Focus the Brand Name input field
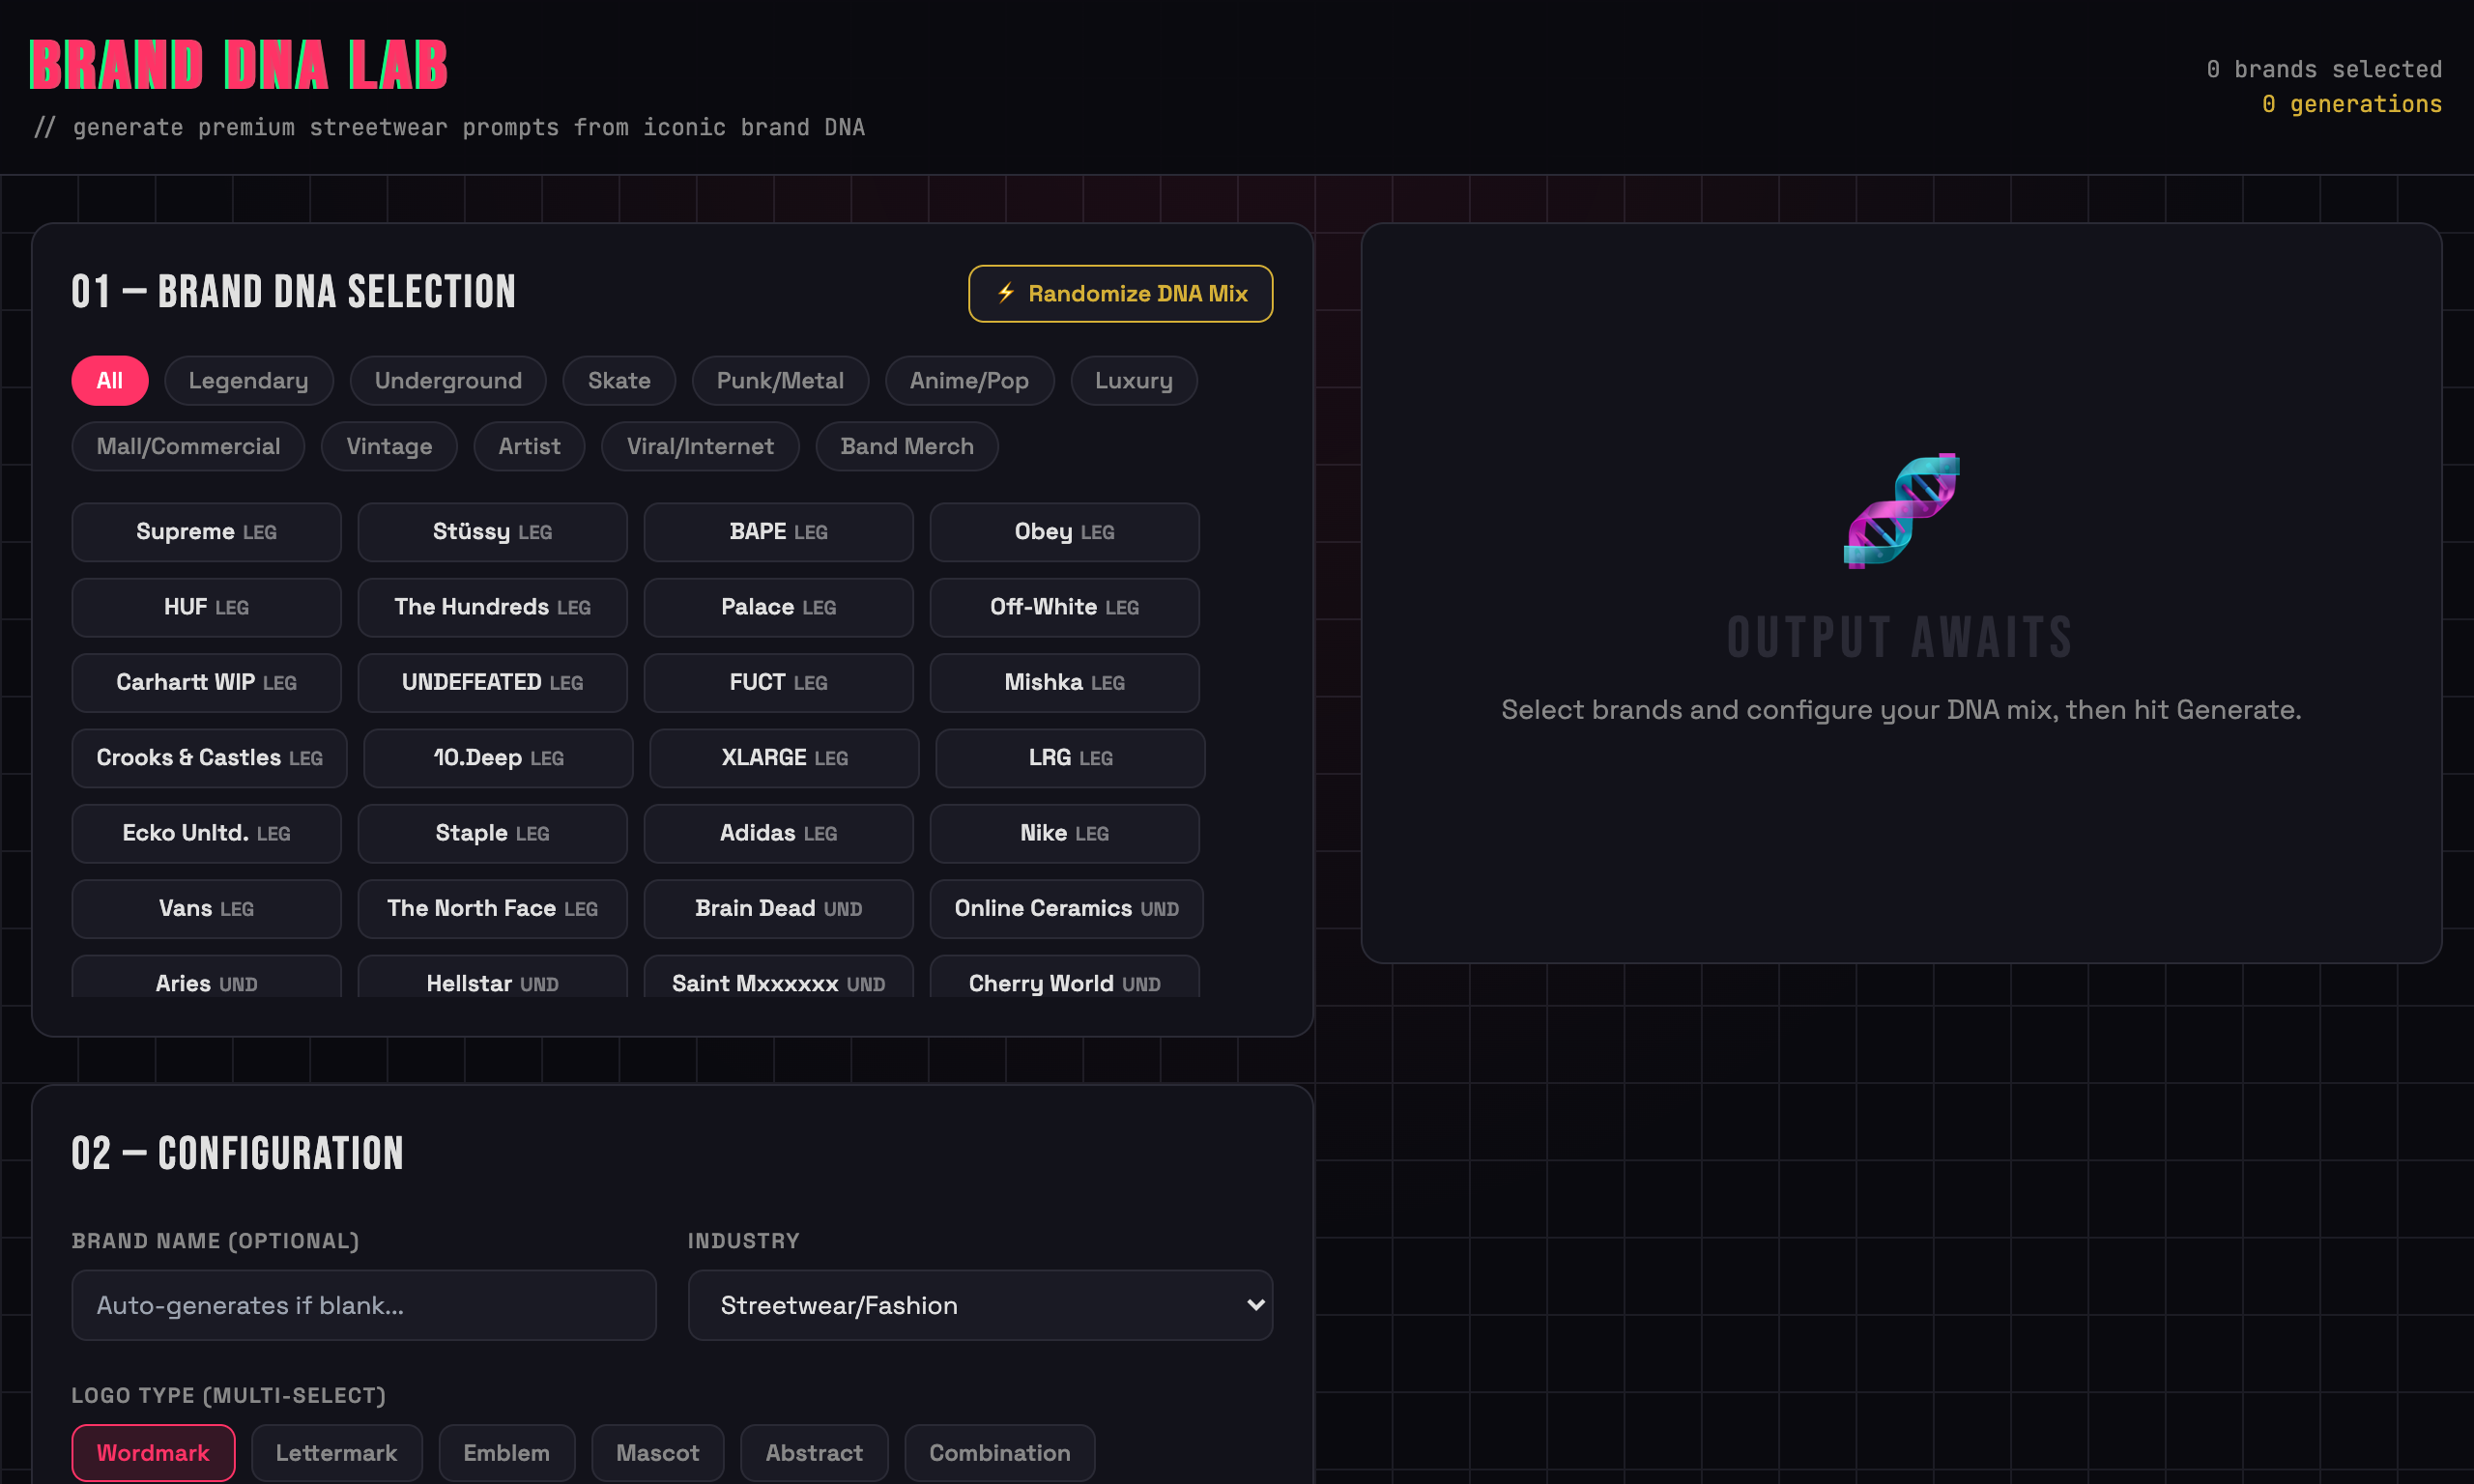Viewport: 2474px width, 1484px height. 364,1305
